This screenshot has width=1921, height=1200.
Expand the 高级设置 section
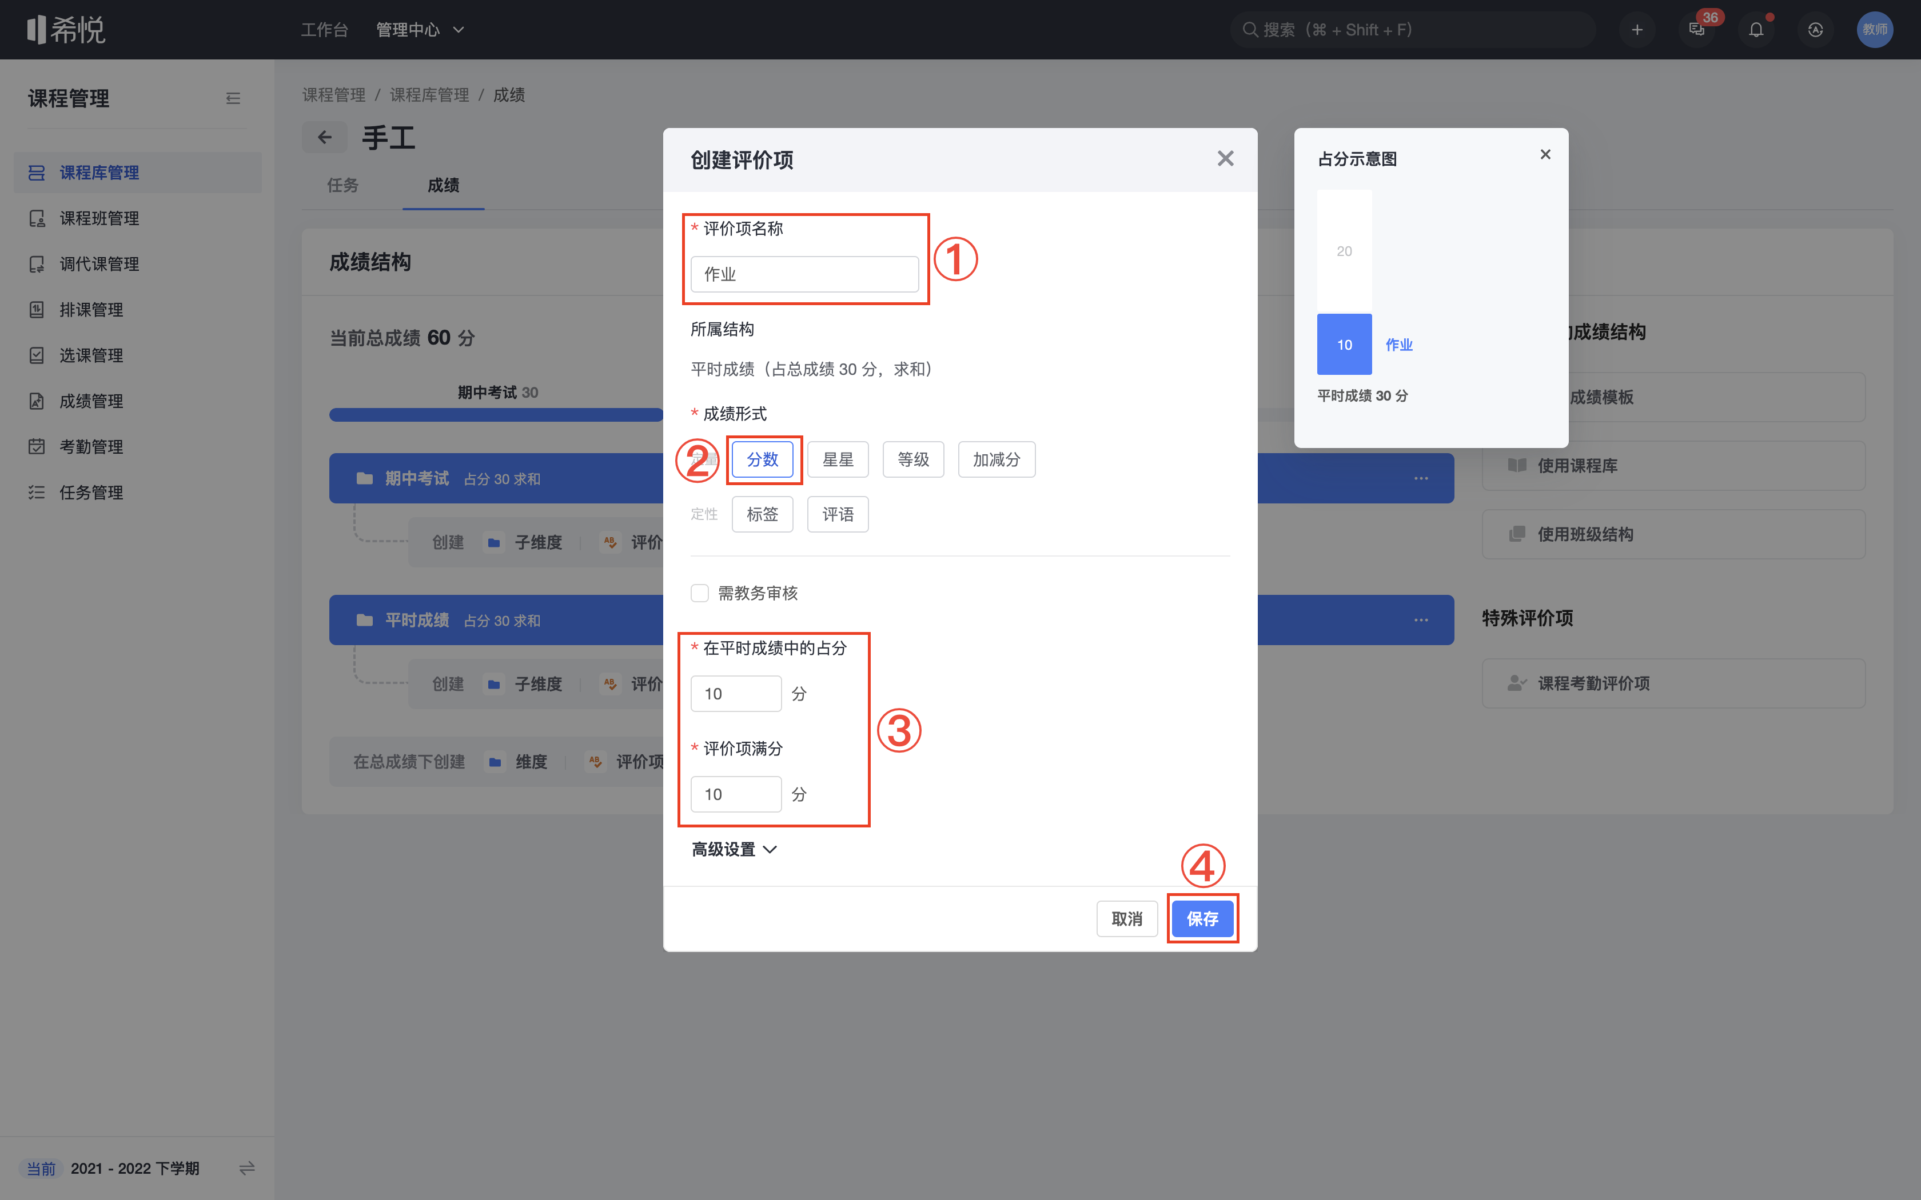coord(734,849)
